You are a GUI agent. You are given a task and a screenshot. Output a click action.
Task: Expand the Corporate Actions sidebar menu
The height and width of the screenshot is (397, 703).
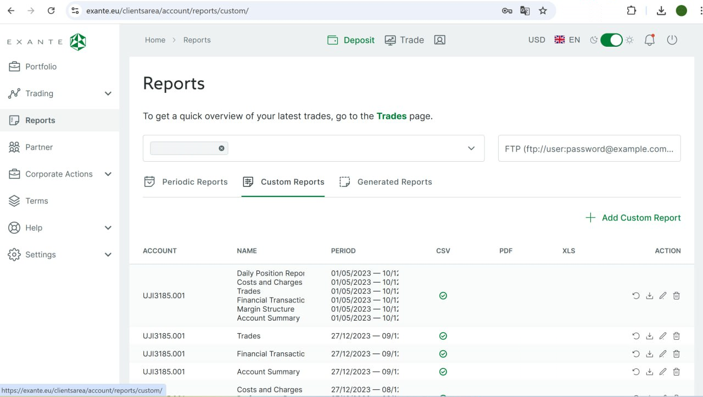(108, 174)
